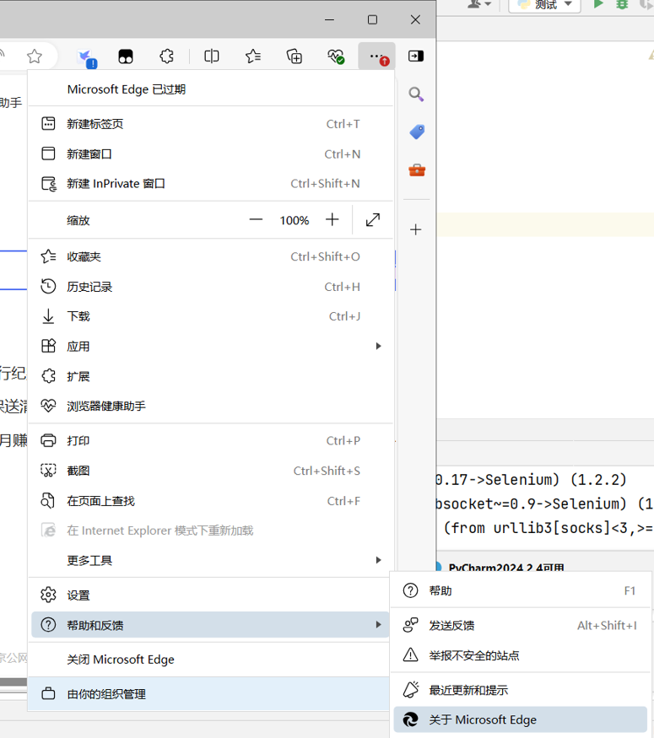Viewport: 654px width, 738px height.
Task: Open 扩展 menu entry
Action: coord(210,376)
